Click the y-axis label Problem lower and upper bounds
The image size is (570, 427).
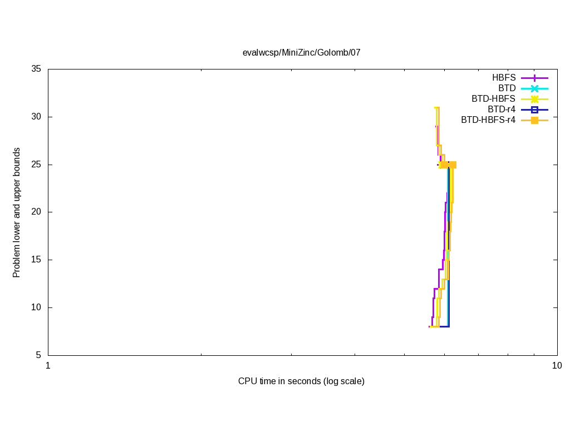(x=17, y=212)
